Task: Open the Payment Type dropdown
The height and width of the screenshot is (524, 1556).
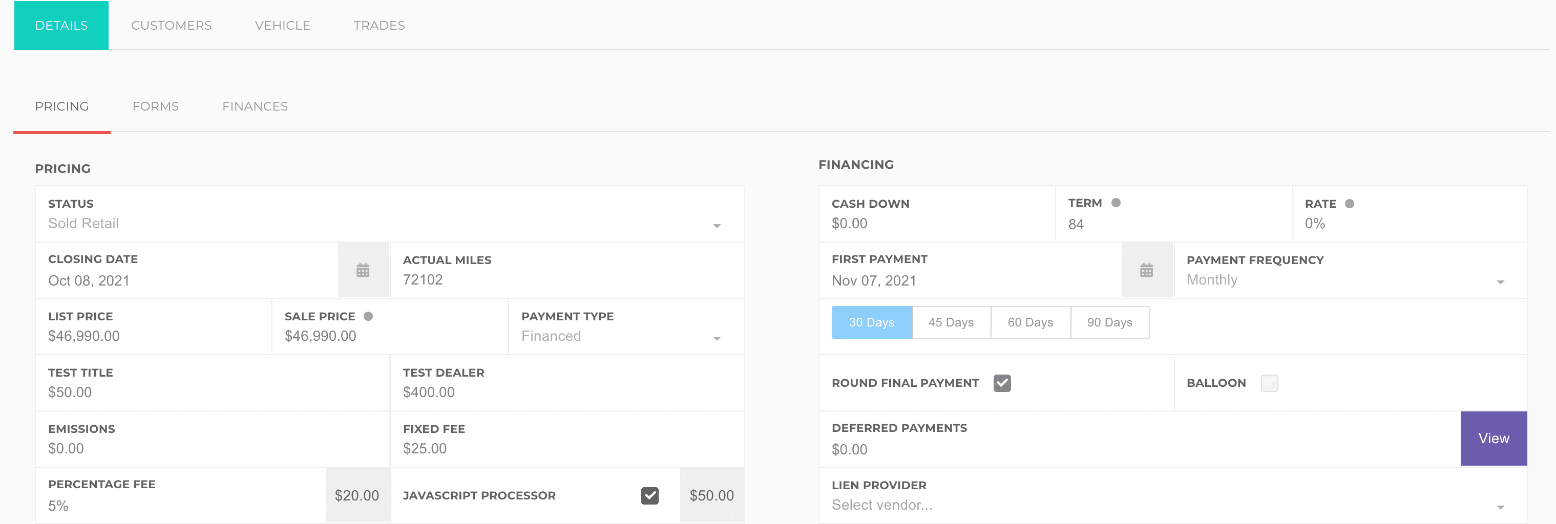Action: click(717, 337)
